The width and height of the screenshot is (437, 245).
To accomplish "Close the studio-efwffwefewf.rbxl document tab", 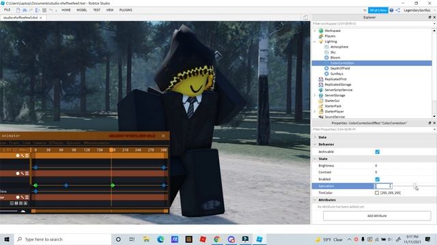I will [x=41, y=18].
